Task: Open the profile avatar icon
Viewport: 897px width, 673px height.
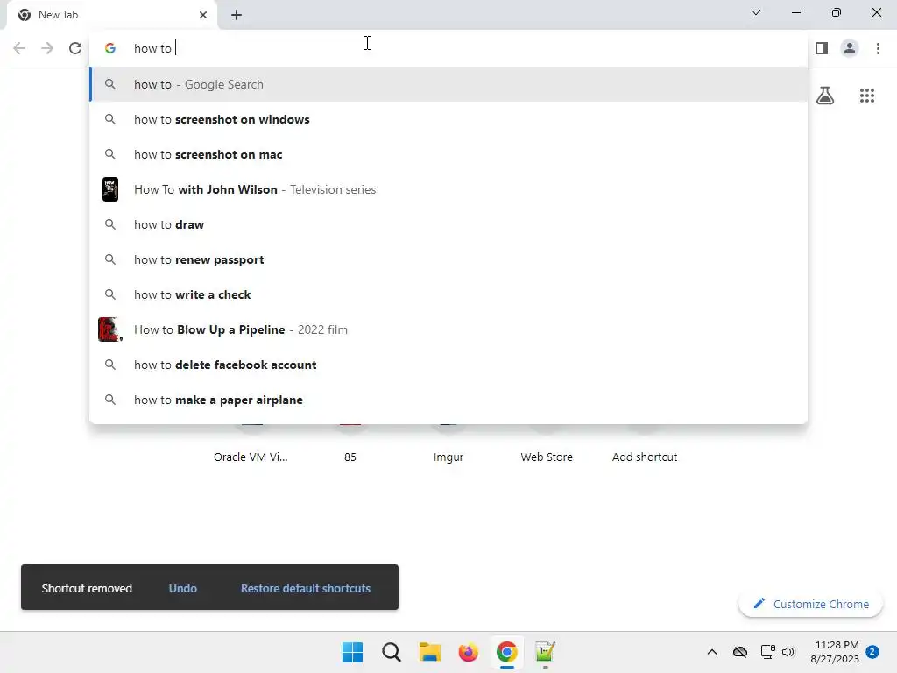Action: click(850, 48)
